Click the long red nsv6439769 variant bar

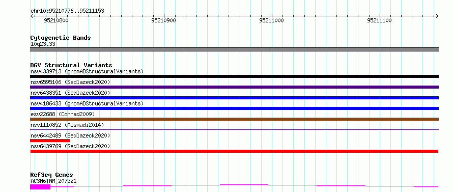click(x=234, y=151)
